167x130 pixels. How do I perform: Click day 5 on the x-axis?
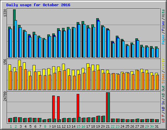[30, 126]
